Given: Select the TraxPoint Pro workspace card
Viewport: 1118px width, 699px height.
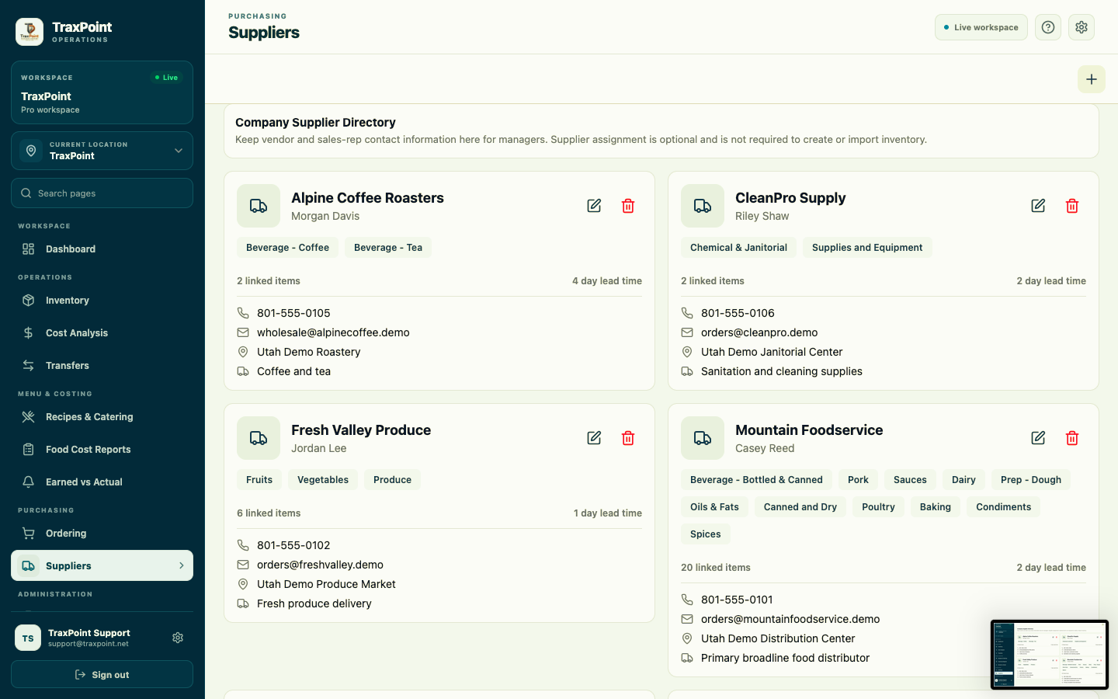Looking at the screenshot, I should (x=102, y=92).
